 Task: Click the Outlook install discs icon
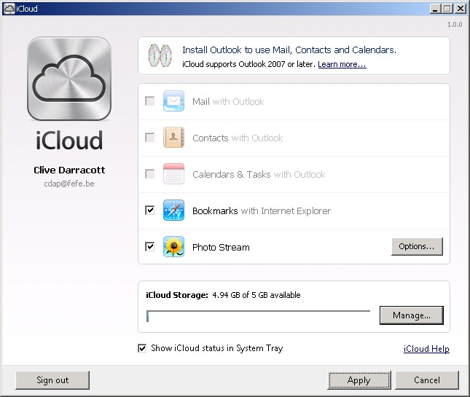pos(159,56)
